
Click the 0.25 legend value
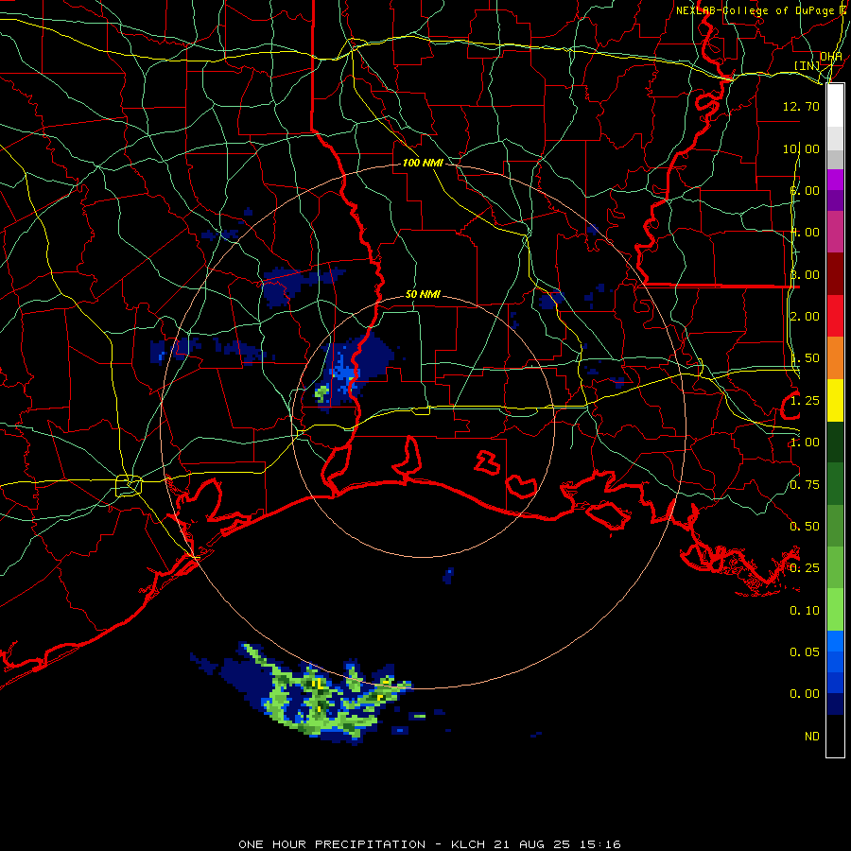point(805,569)
